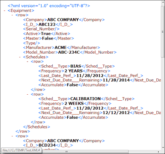Click the ACME manufacturer value
This screenshot has height=154, width=165.
coord(61,48)
